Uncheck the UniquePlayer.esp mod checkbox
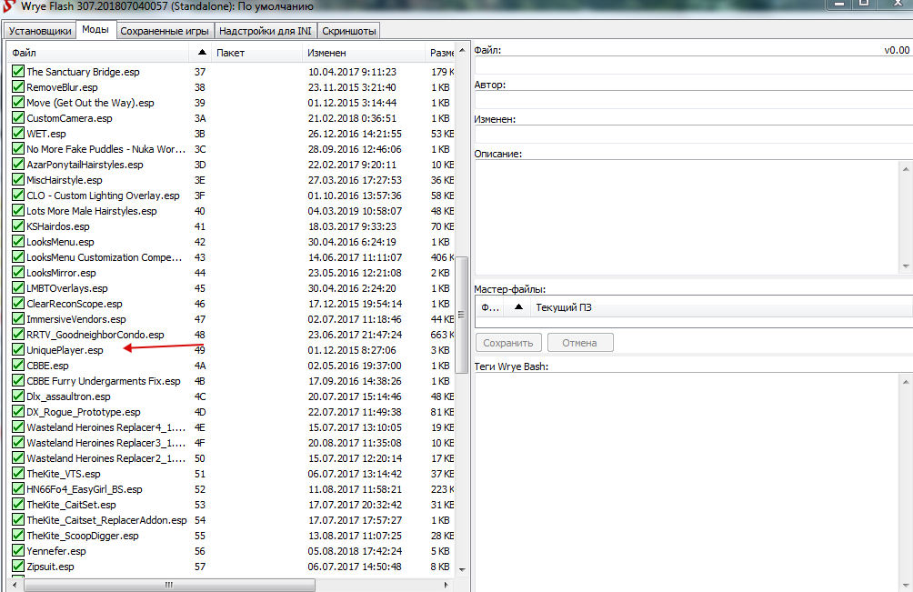 [17, 350]
